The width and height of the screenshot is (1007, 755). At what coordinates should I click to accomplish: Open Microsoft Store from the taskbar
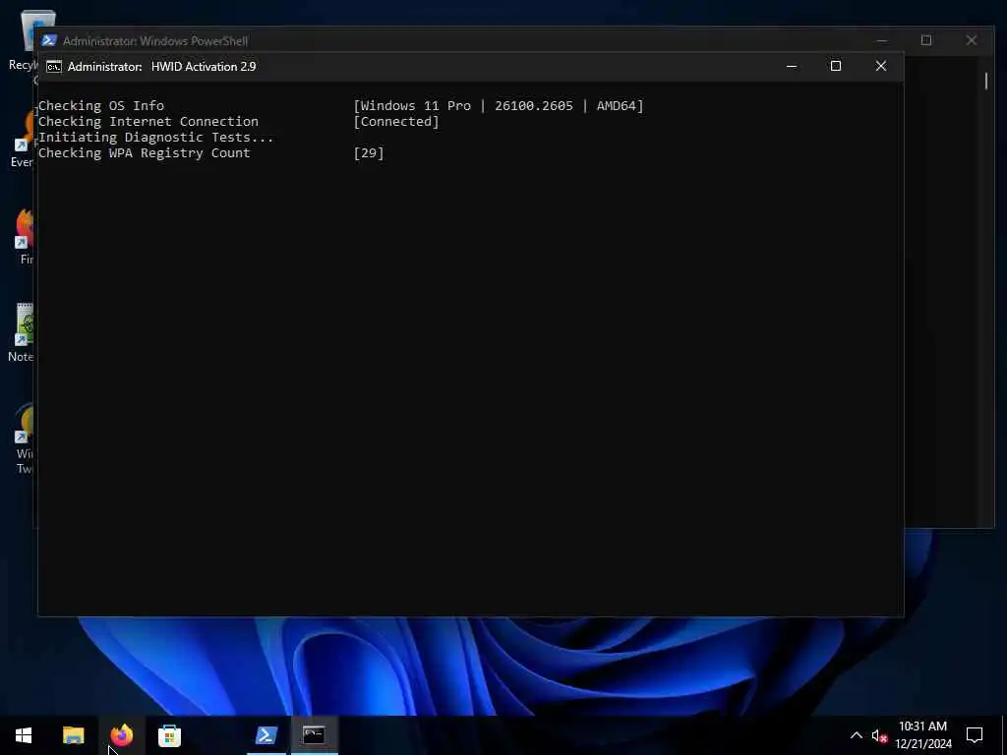[169, 735]
